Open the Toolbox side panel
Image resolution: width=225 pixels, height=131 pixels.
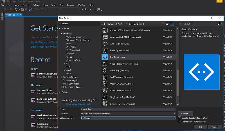pyautogui.click(x=2, y=17)
